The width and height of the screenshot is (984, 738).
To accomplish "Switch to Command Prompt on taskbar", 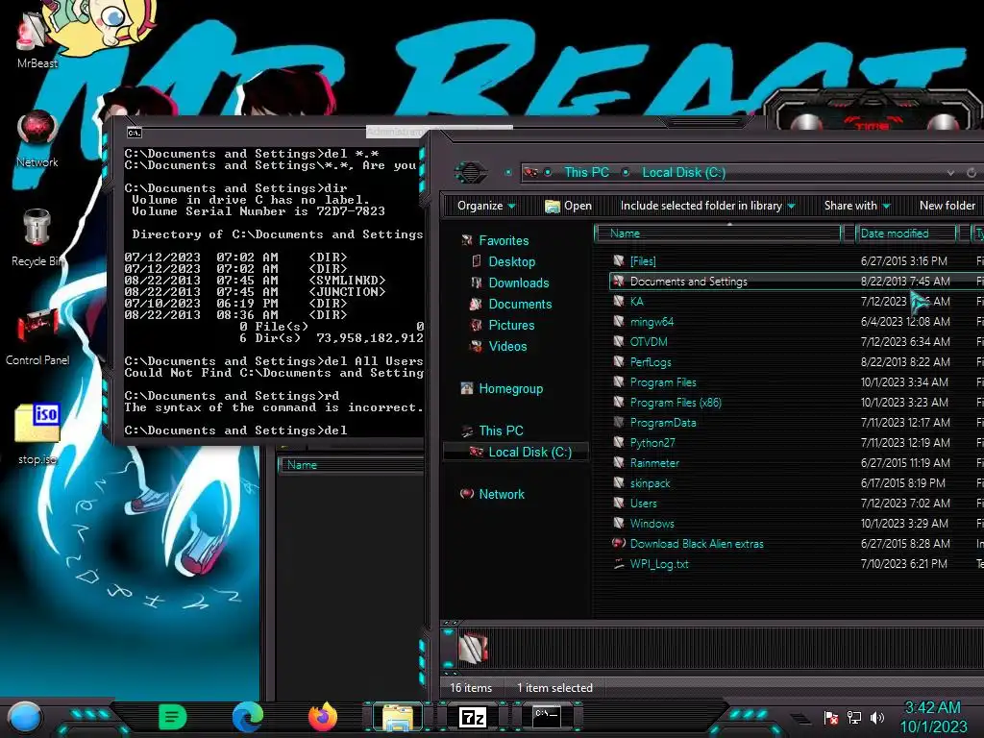I will tap(547, 717).
